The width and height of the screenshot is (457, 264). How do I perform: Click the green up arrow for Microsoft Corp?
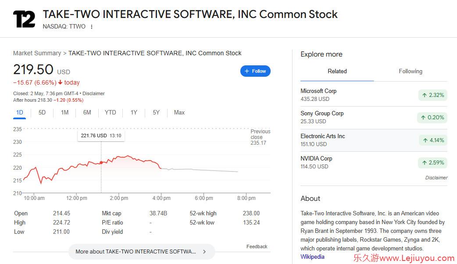(425, 95)
